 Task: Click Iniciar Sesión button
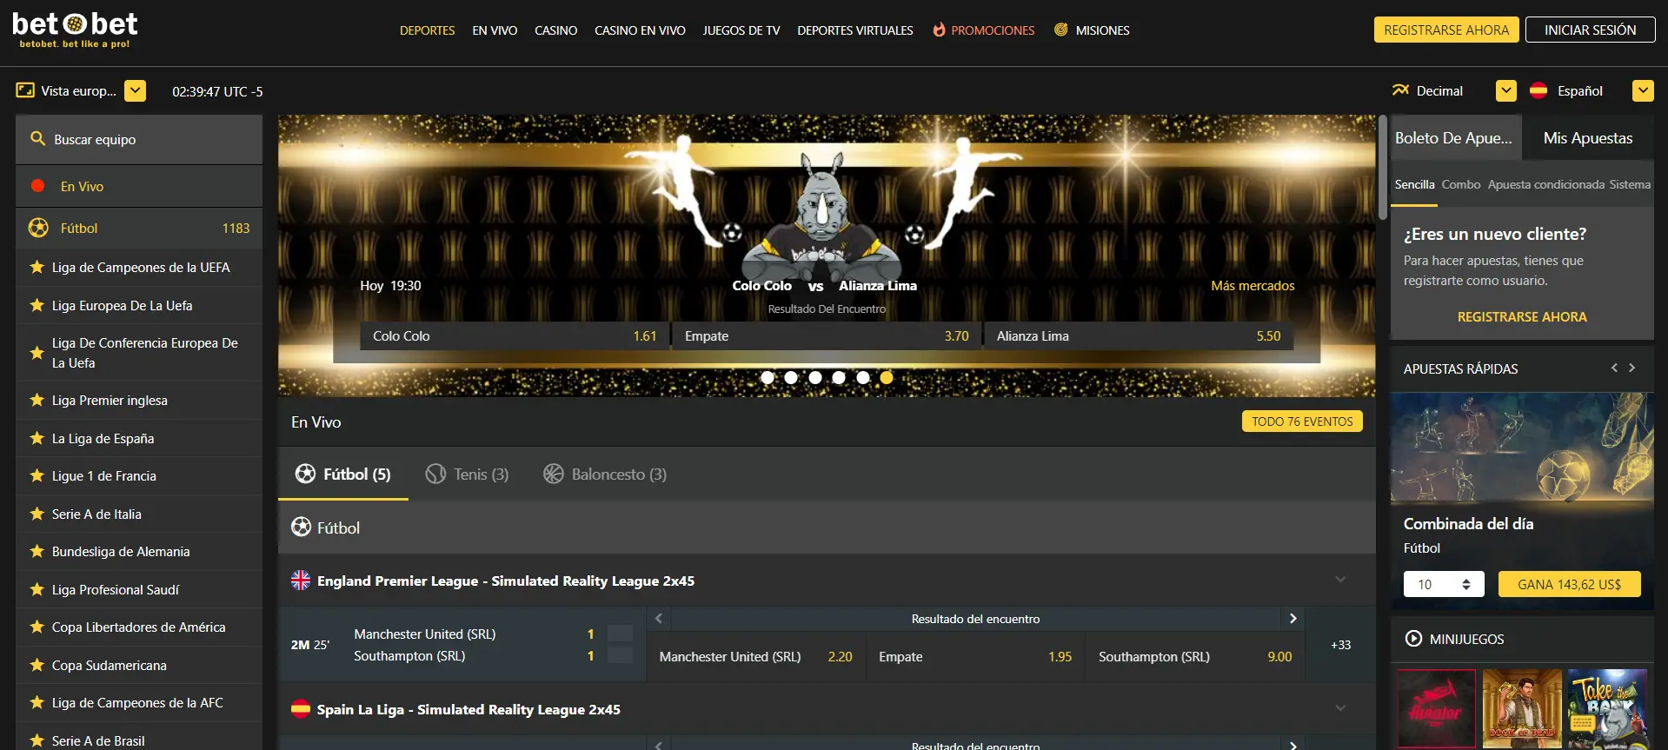coord(1591,30)
